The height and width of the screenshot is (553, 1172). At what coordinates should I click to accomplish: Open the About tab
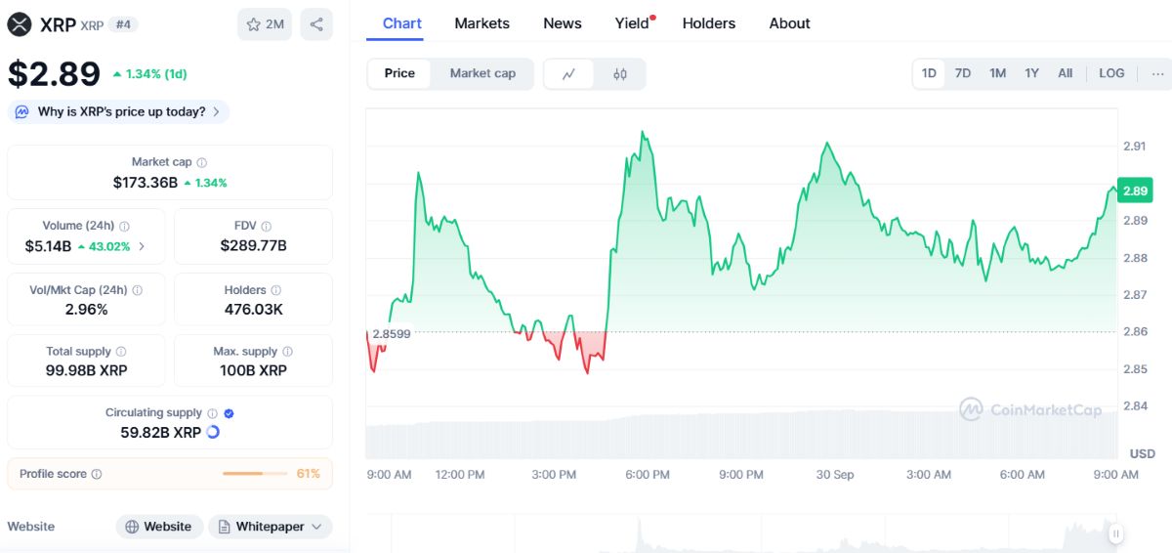789,23
